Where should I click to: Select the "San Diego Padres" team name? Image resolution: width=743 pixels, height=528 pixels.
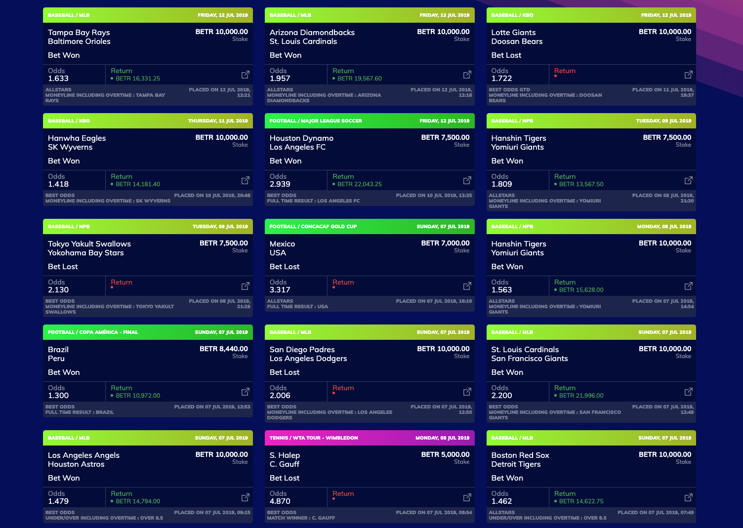[x=302, y=350]
